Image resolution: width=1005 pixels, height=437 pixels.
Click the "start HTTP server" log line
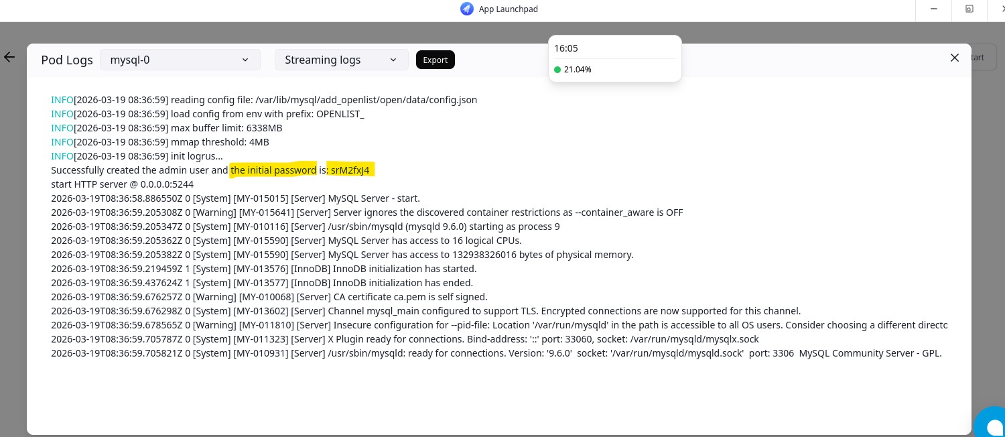pyautogui.click(x=122, y=184)
